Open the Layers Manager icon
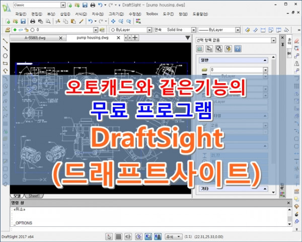 point(8,30)
